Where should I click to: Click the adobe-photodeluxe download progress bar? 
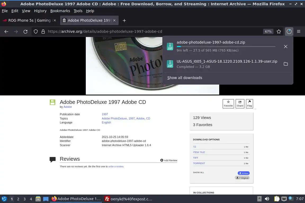[226, 47]
